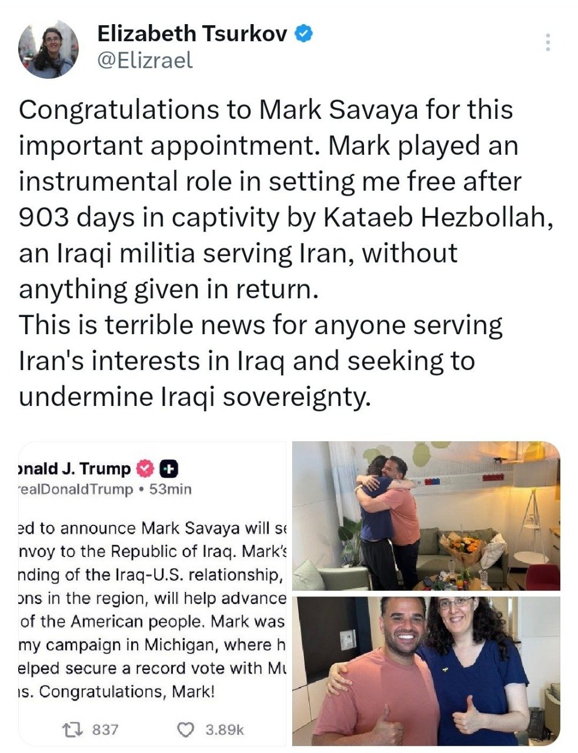Click the 837 retweet count
The image size is (578, 753).
106,729
